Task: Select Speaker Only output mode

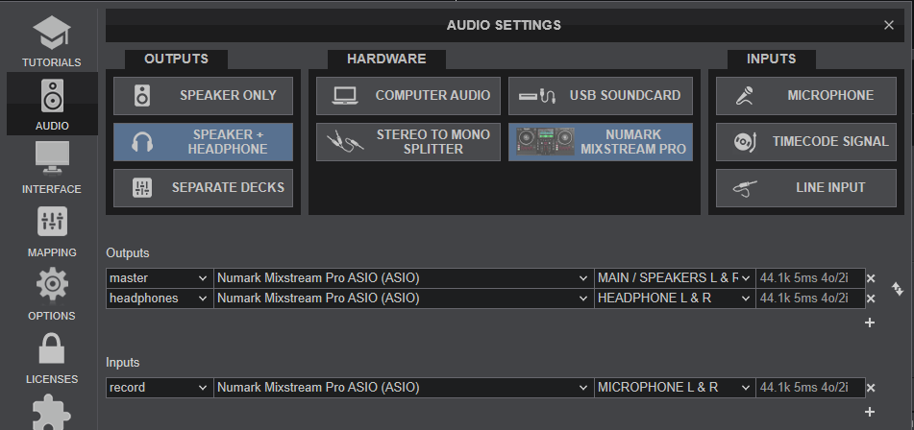Action: click(204, 96)
